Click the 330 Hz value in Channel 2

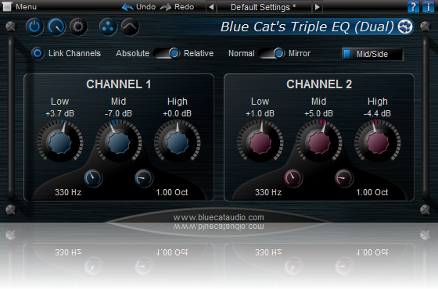coord(268,192)
